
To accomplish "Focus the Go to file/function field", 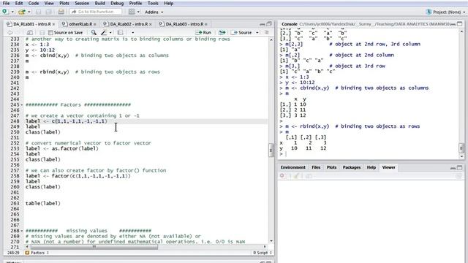I will click(x=96, y=12).
